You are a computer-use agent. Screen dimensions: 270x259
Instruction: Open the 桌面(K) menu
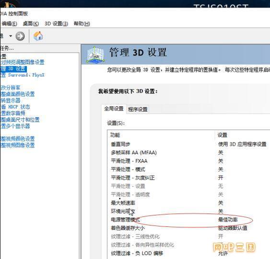[31, 23]
